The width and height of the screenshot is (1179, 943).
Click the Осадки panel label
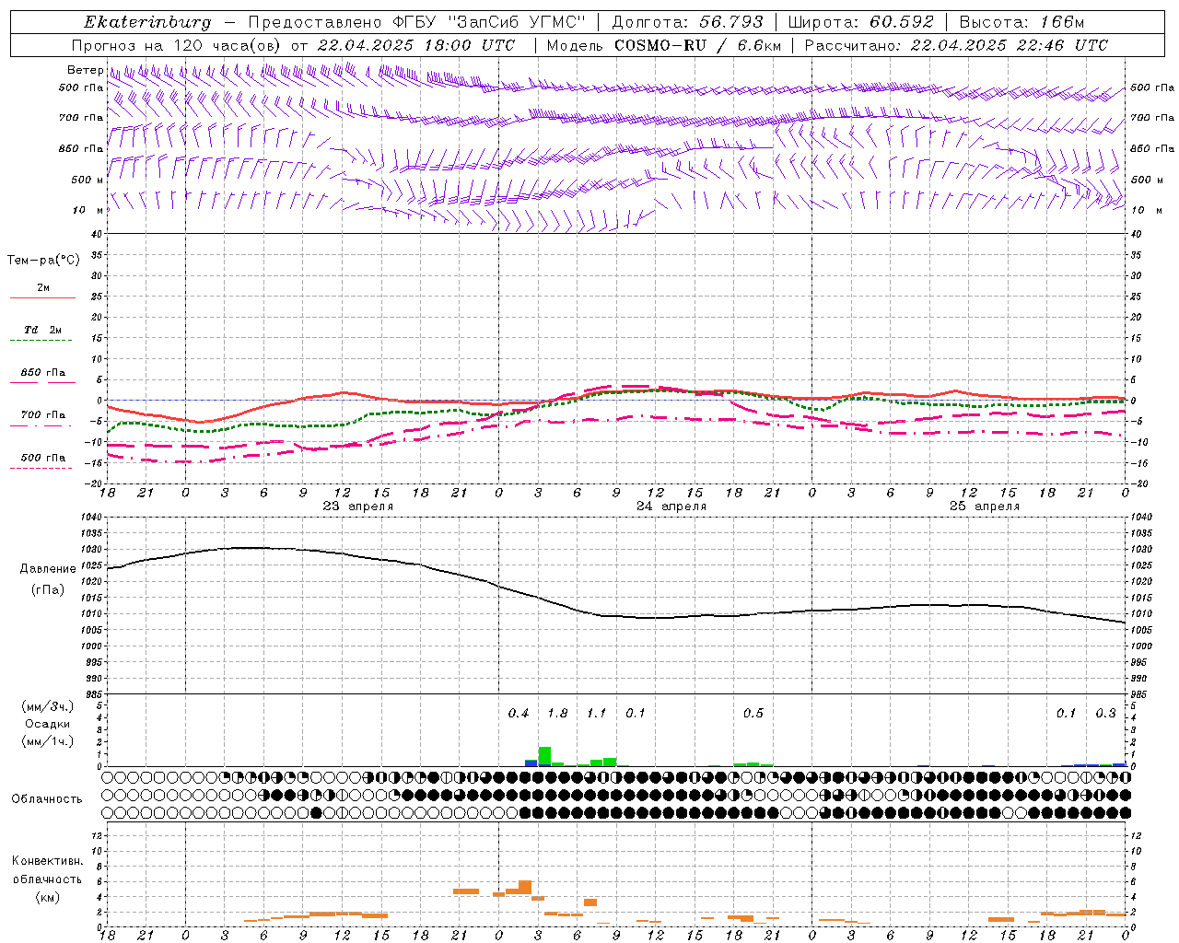(x=47, y=724)
